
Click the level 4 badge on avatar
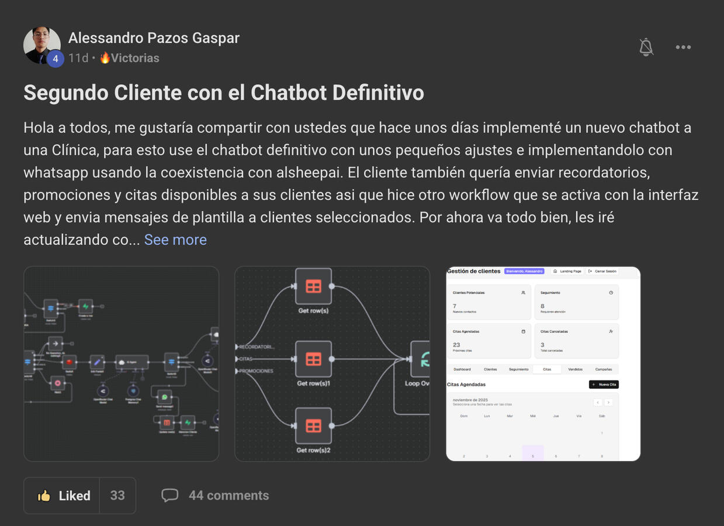55,58
